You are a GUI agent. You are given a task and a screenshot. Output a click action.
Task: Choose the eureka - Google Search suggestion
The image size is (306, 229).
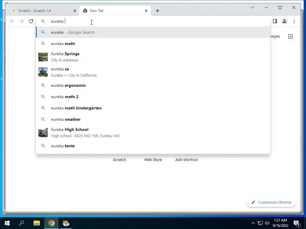pyautogui.click(x=153, y=32)
